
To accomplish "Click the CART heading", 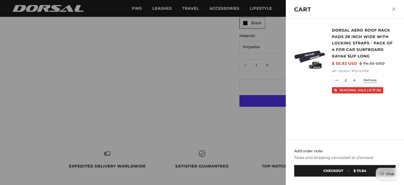I will [x=302, y=9].
